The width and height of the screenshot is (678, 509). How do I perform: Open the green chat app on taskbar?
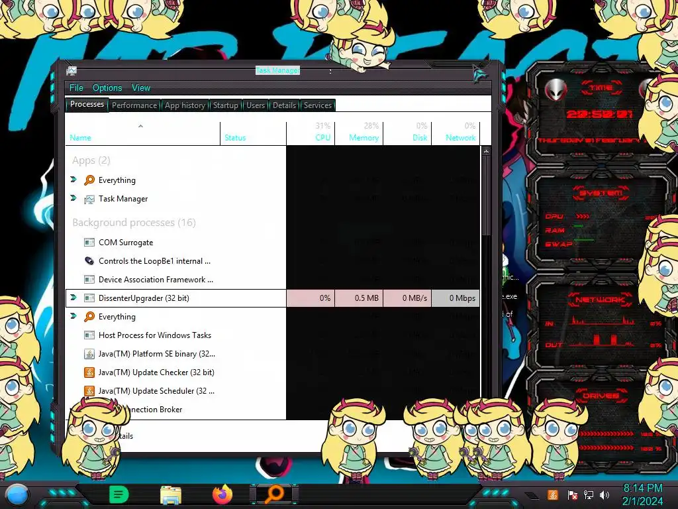pyautogui.click(x=119, y=494)
